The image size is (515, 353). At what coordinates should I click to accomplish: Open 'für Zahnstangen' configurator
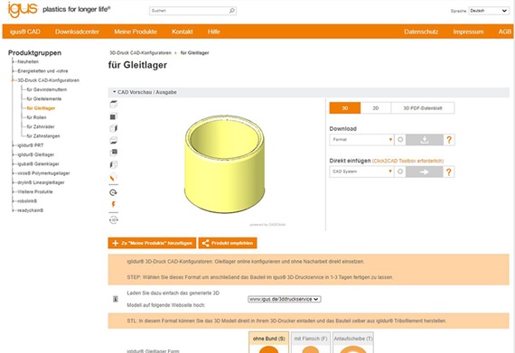point(43,135)
